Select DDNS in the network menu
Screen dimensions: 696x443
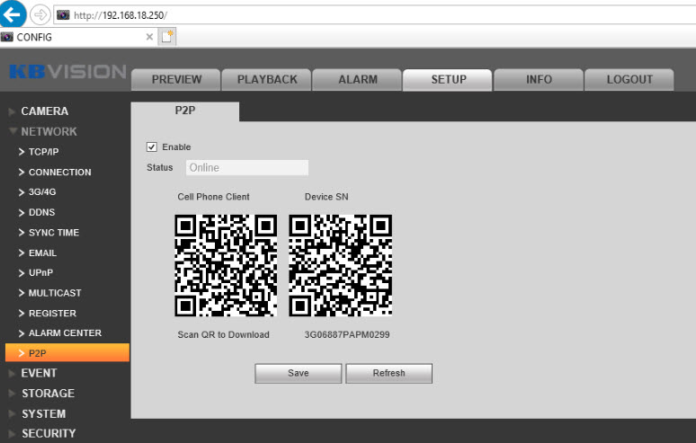(41, 212)
